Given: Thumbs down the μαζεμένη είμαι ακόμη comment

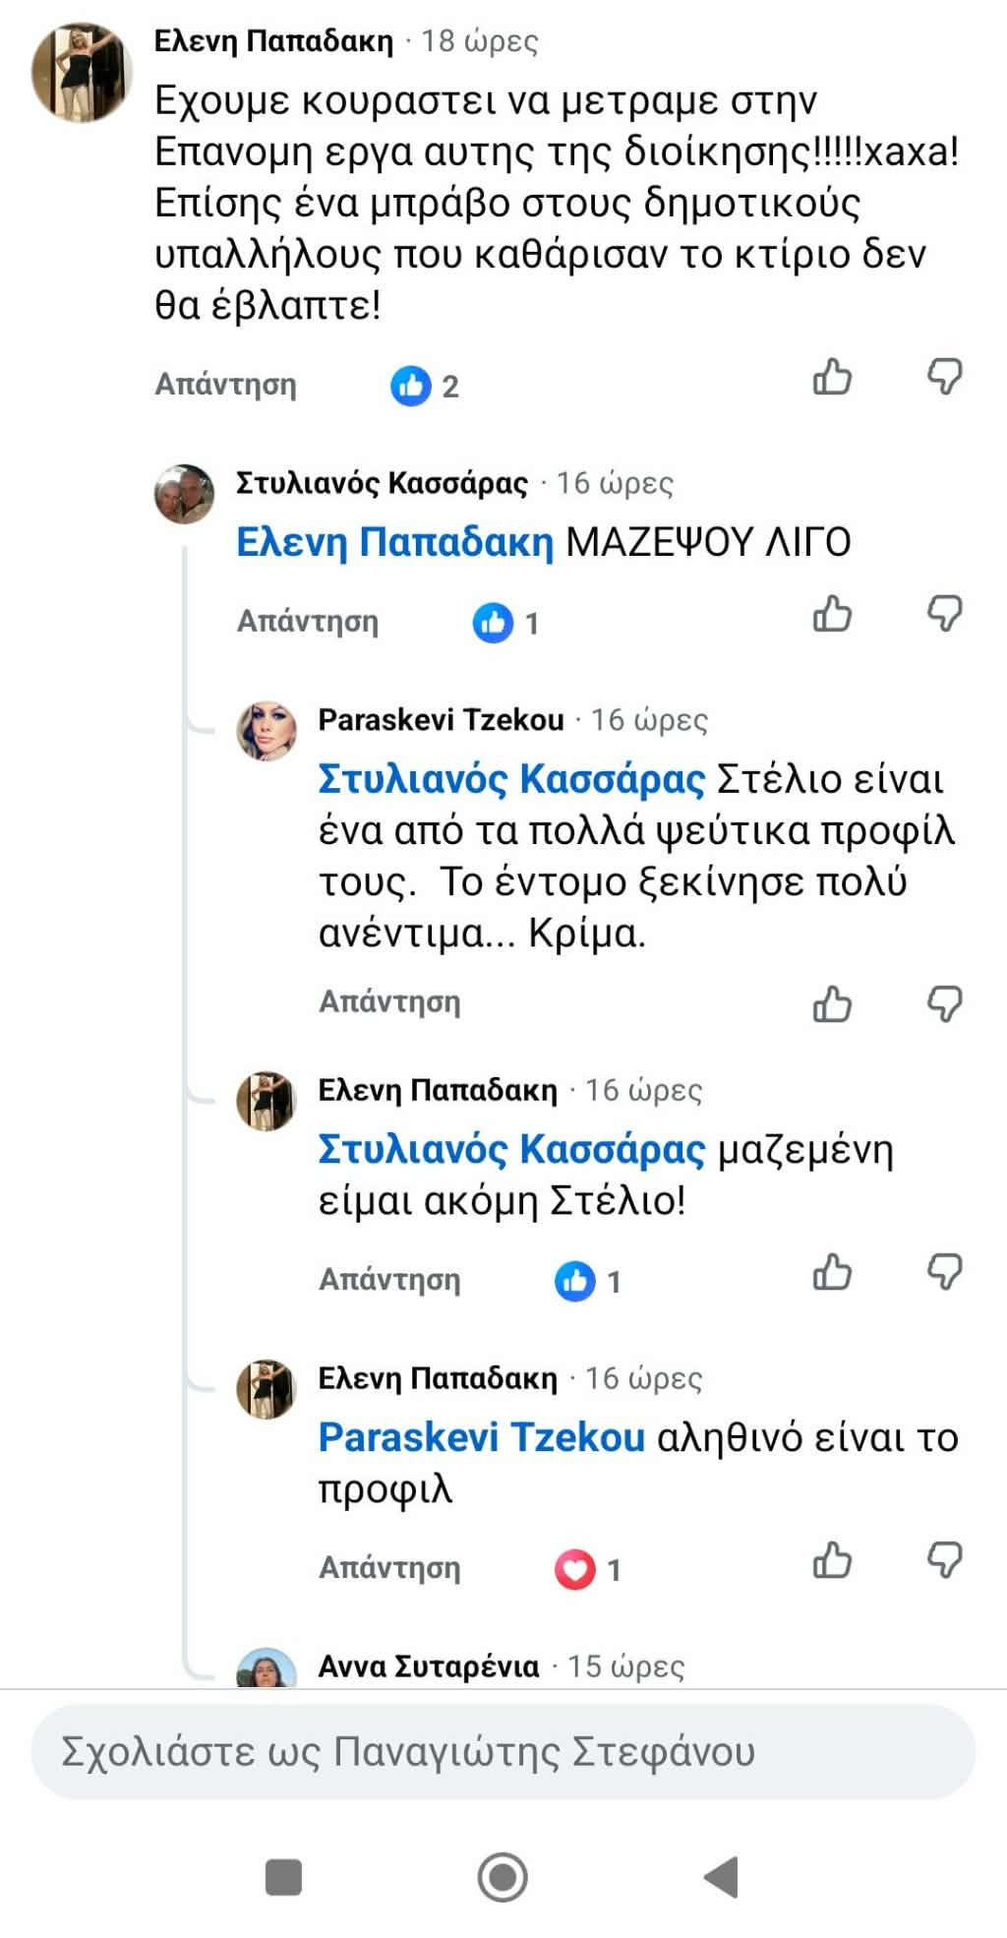Looking at the screenshot, I should click(944, 1273).
